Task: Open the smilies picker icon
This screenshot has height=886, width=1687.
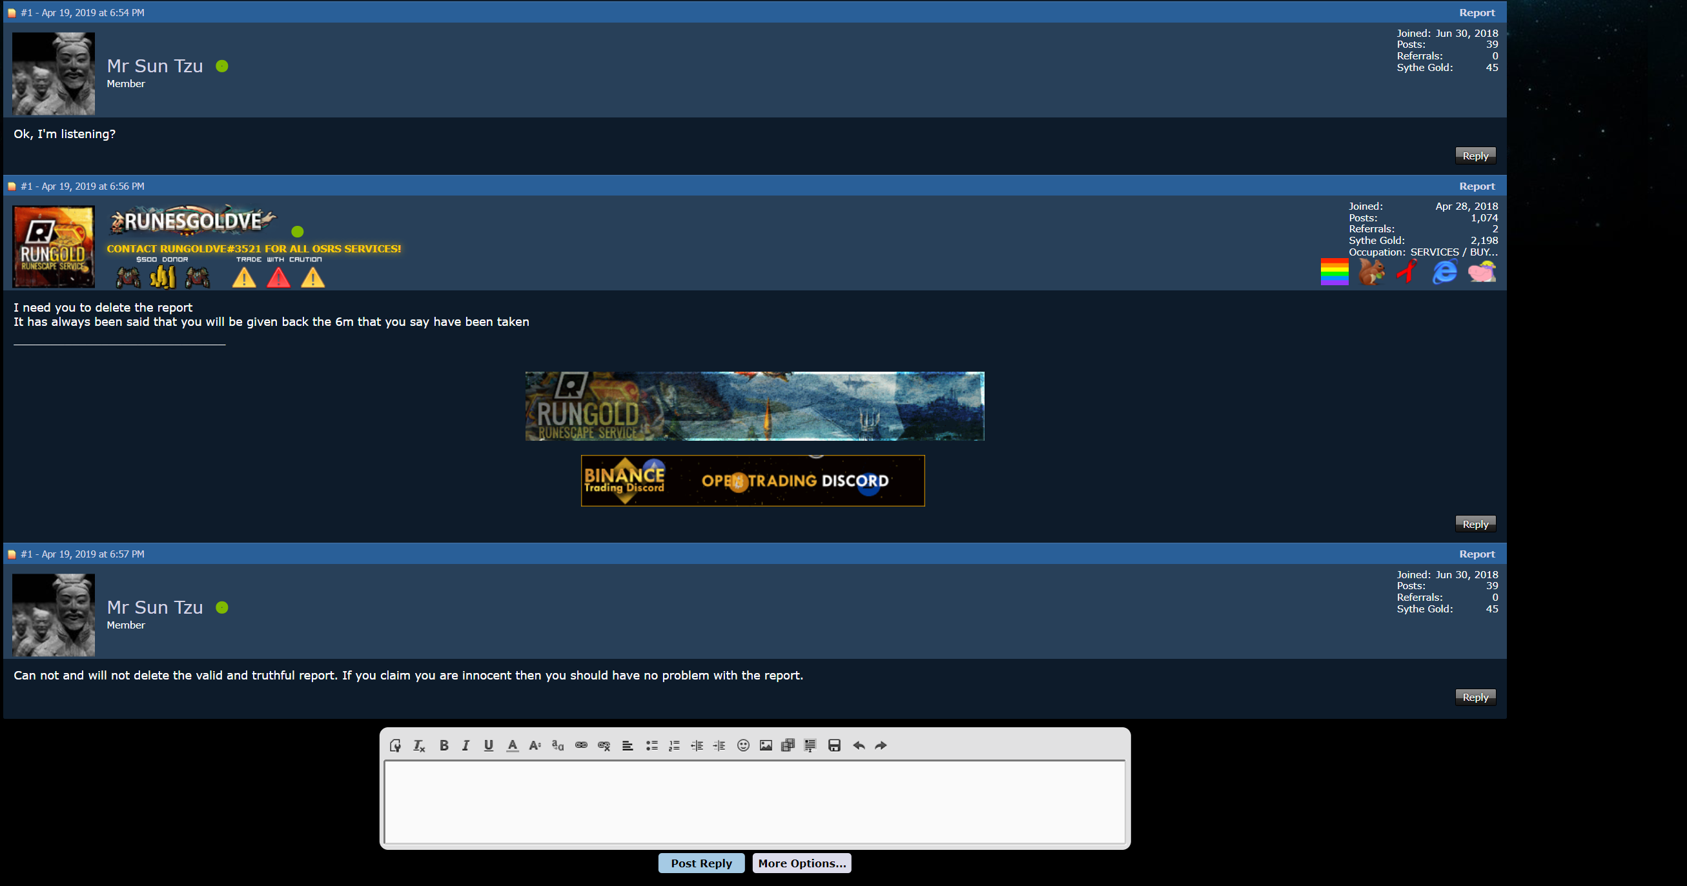Action: click(742, 745)
